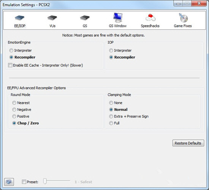Click the screenshot icon button at bottom left
Image resolution: width=209 pixels, height=190 pixels.
click(9, 182)
